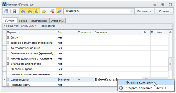The height and width of the screenshot is (93, 176).
Task: Expand Значения показателя (хранимый) row
Action: click(x=8, y=53)
